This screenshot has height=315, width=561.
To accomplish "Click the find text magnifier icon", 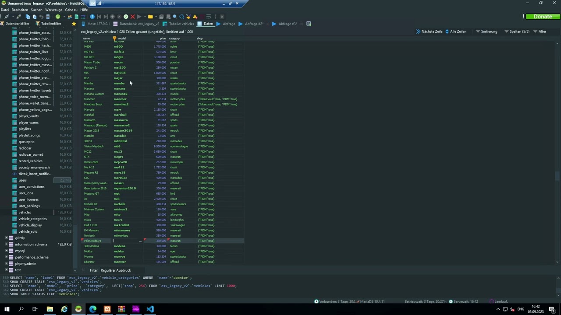I will pyautogui.click(x=175, y=17).
